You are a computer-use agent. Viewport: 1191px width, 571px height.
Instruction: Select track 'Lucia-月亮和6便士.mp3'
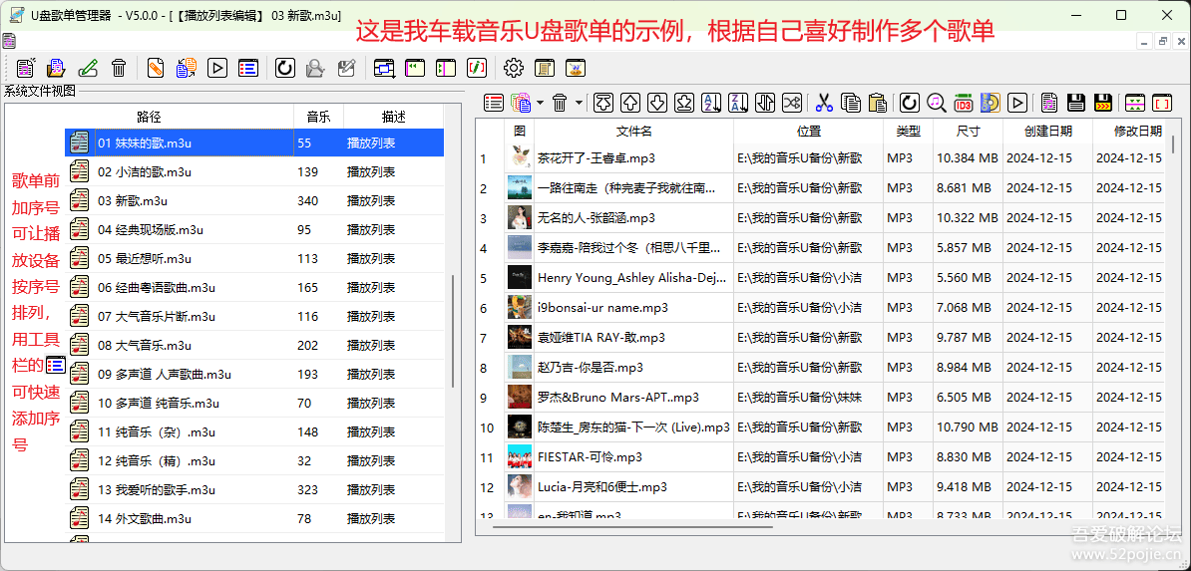coord(602,486)
